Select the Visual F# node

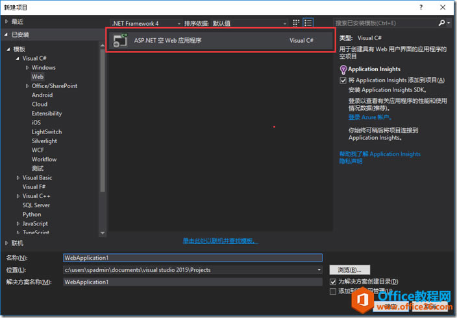pyautogui.click(x=34, y=187)
